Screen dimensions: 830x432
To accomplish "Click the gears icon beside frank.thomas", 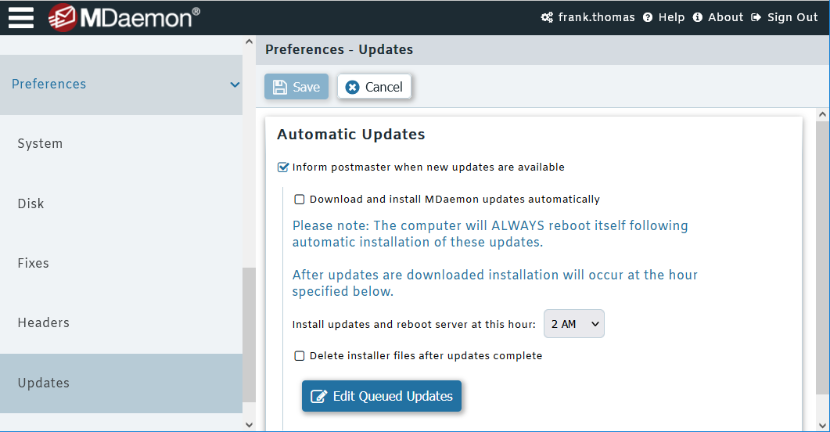I will 547,17.
